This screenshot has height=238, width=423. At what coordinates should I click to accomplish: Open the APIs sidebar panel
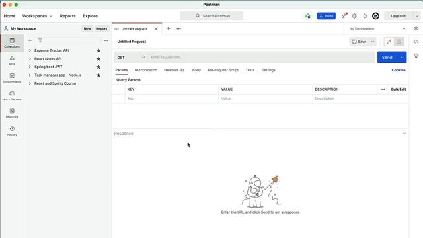click(12, 61)
